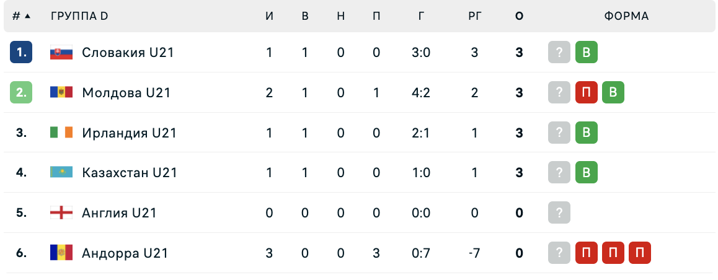Click the Kazakhstan flag icon

[61, 172]
